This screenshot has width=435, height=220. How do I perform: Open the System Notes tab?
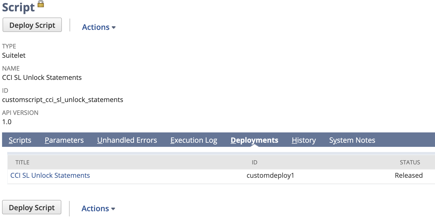(x=352, y=140)
